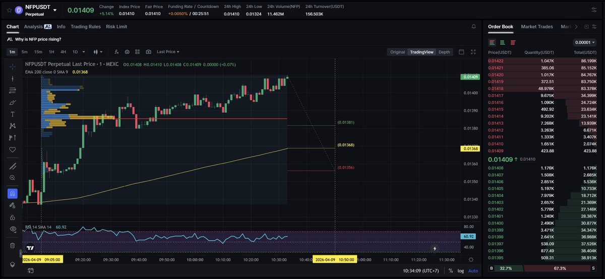Open the price alert bell icon
Viewport: 605px width, 279px height.
[x=473, y=27]
